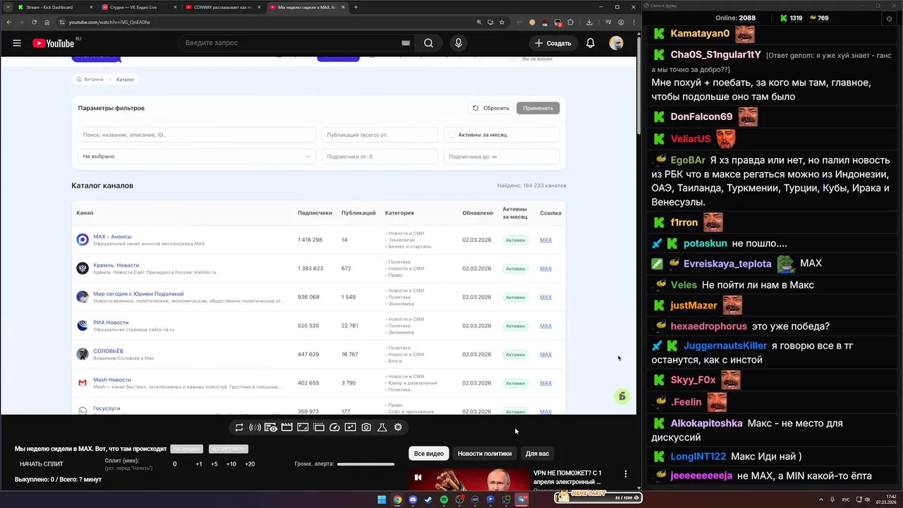Screen dimensions: 903x508
Task: Bookmark this page with the star icon
Action: click(502, 22)
